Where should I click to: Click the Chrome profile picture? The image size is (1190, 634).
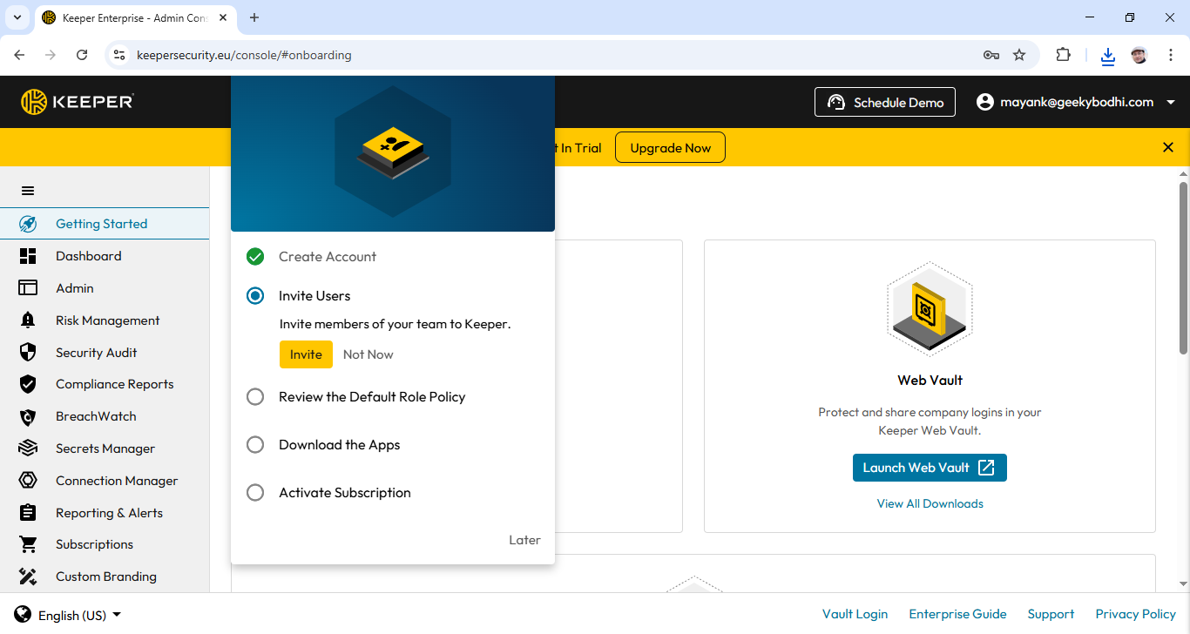[1139, 55]
